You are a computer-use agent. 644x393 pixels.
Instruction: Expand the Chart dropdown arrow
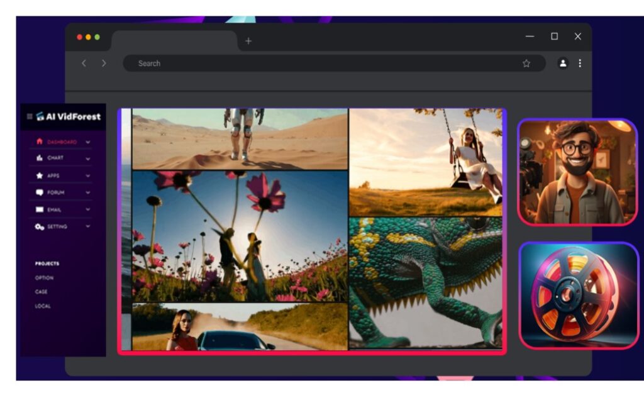[x=88, y=158]
